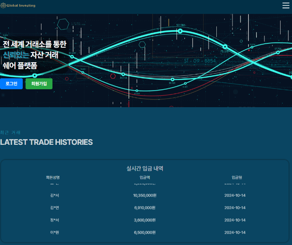Click the date in the 이*원 row
Viewport: 292px width, 245px height.
(235, 232)
